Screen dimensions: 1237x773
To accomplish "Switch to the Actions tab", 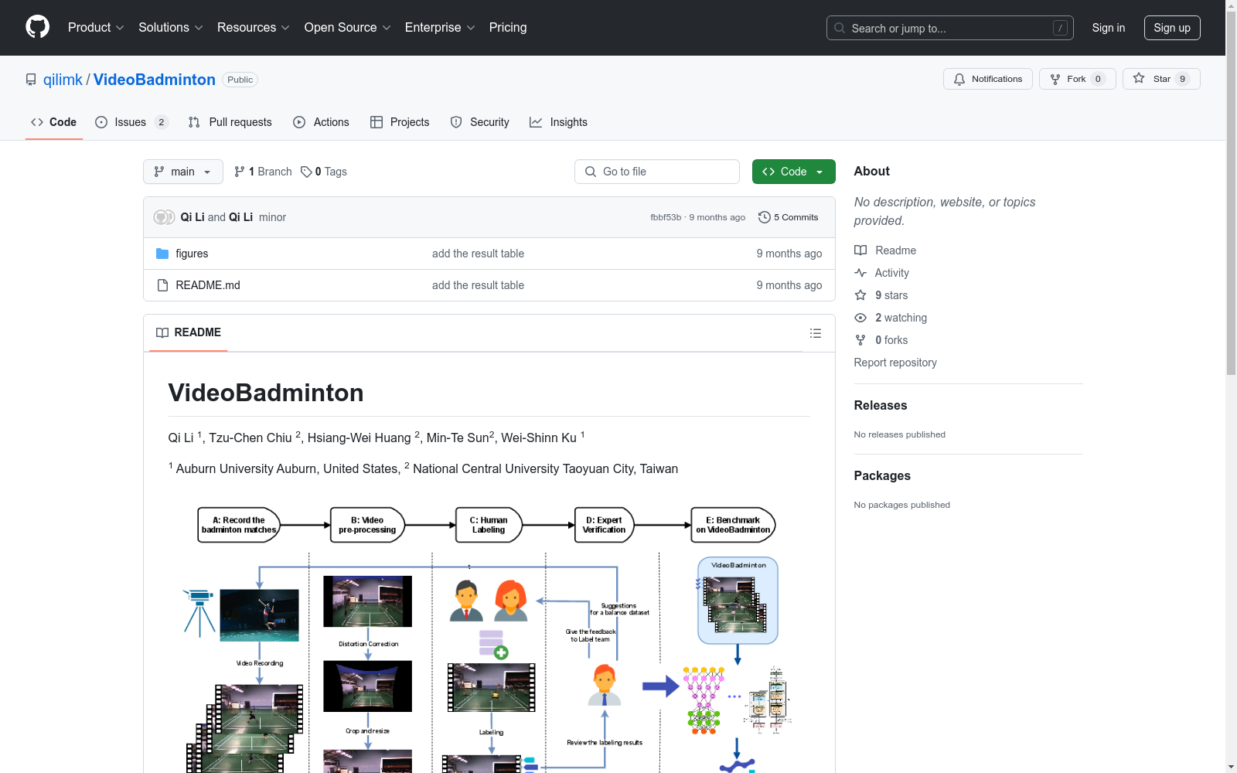I will coord(322,122).
